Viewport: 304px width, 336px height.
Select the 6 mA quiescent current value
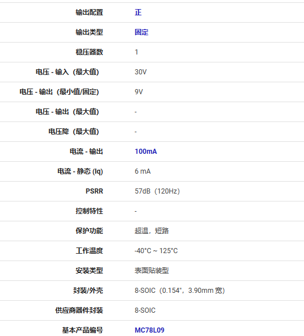click(142, 171)
